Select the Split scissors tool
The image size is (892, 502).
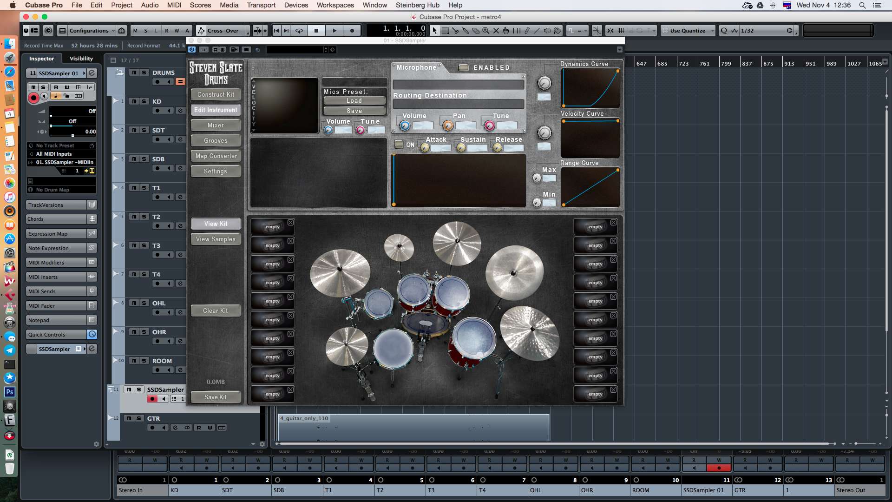click(455, 31)
